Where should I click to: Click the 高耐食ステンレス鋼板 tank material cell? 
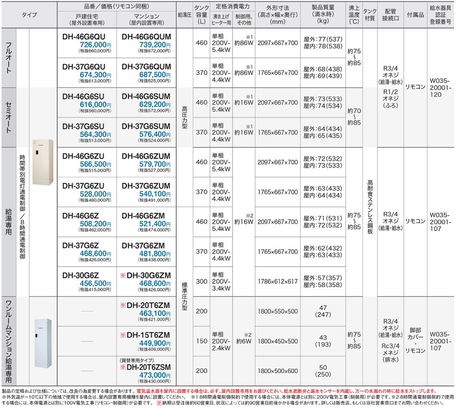(x=370, y=207)
